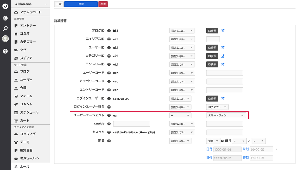The width and height of the screenshot is (300, 170).
Task: Click help icon beside Cookie label
Action: click(x=109, y=124)
